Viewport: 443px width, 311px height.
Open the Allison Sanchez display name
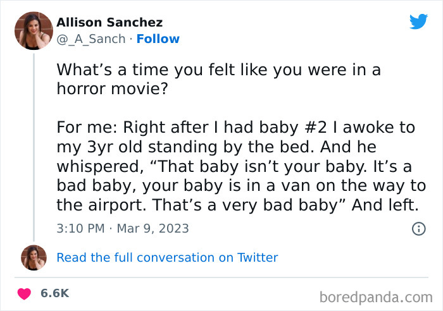click(x=109, y=23)
